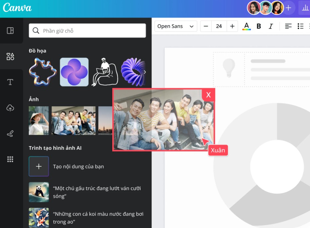Screen dimensions: 310x228
Task: Change text alignment
Action: click(x=288, y=26)
